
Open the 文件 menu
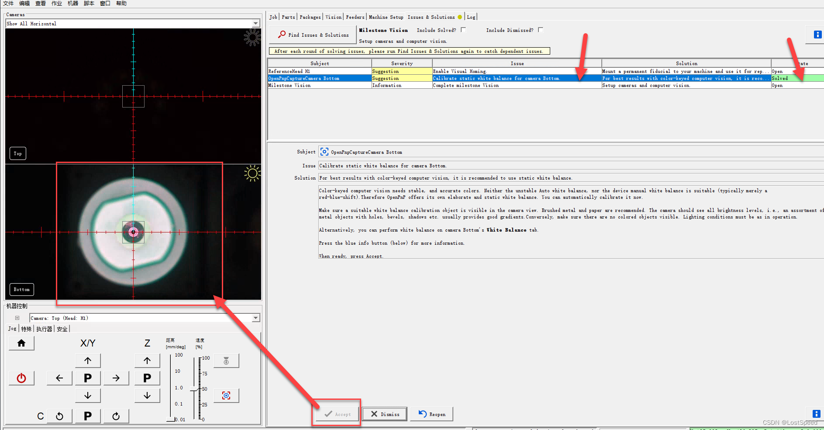tap(8, 3)
